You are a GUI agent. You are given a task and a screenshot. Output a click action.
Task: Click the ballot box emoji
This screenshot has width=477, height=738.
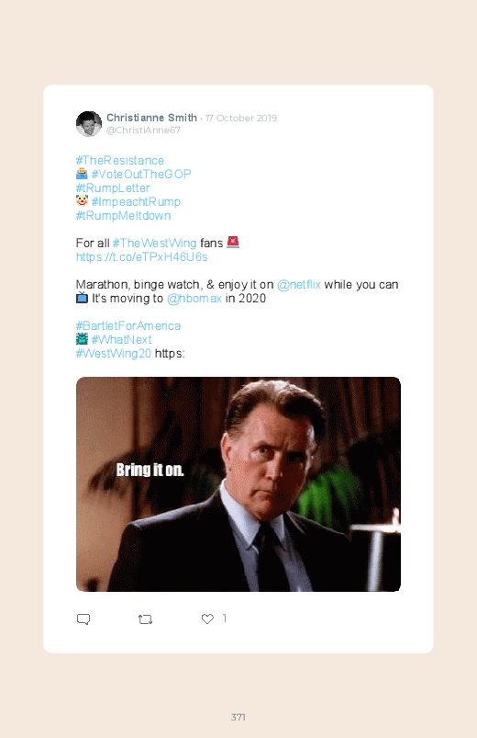pyautogui.click(x=82, y=174)
